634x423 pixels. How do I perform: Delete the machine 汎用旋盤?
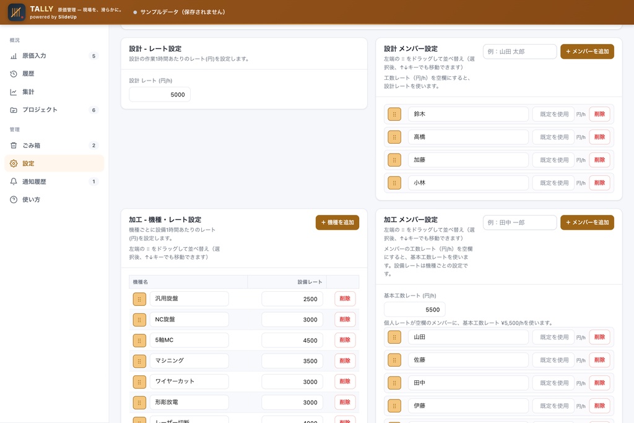click(x=345, y=299)
